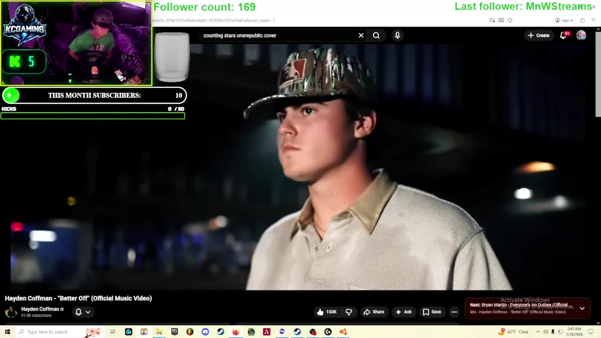Open the first Steam taskbar icon
Image resolution: width=601 pixels, height=338 pixels.
[220, 332]
